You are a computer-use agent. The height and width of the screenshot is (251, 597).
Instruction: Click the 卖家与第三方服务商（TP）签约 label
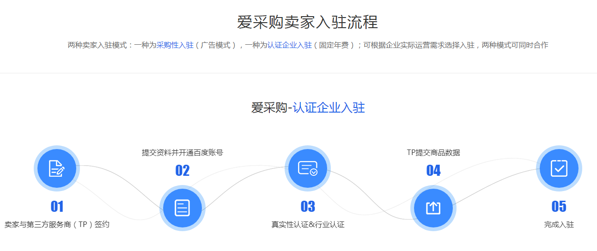pos(57,225)
